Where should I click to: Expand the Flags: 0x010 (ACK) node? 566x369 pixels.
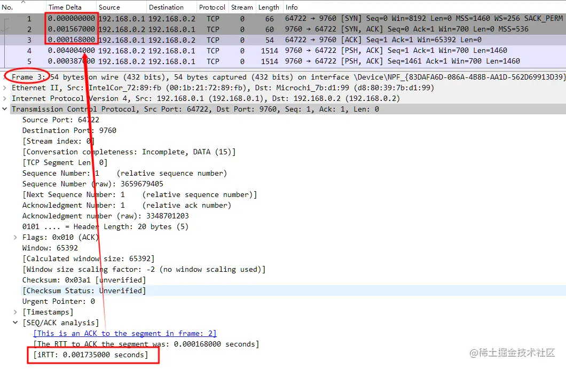15,237
